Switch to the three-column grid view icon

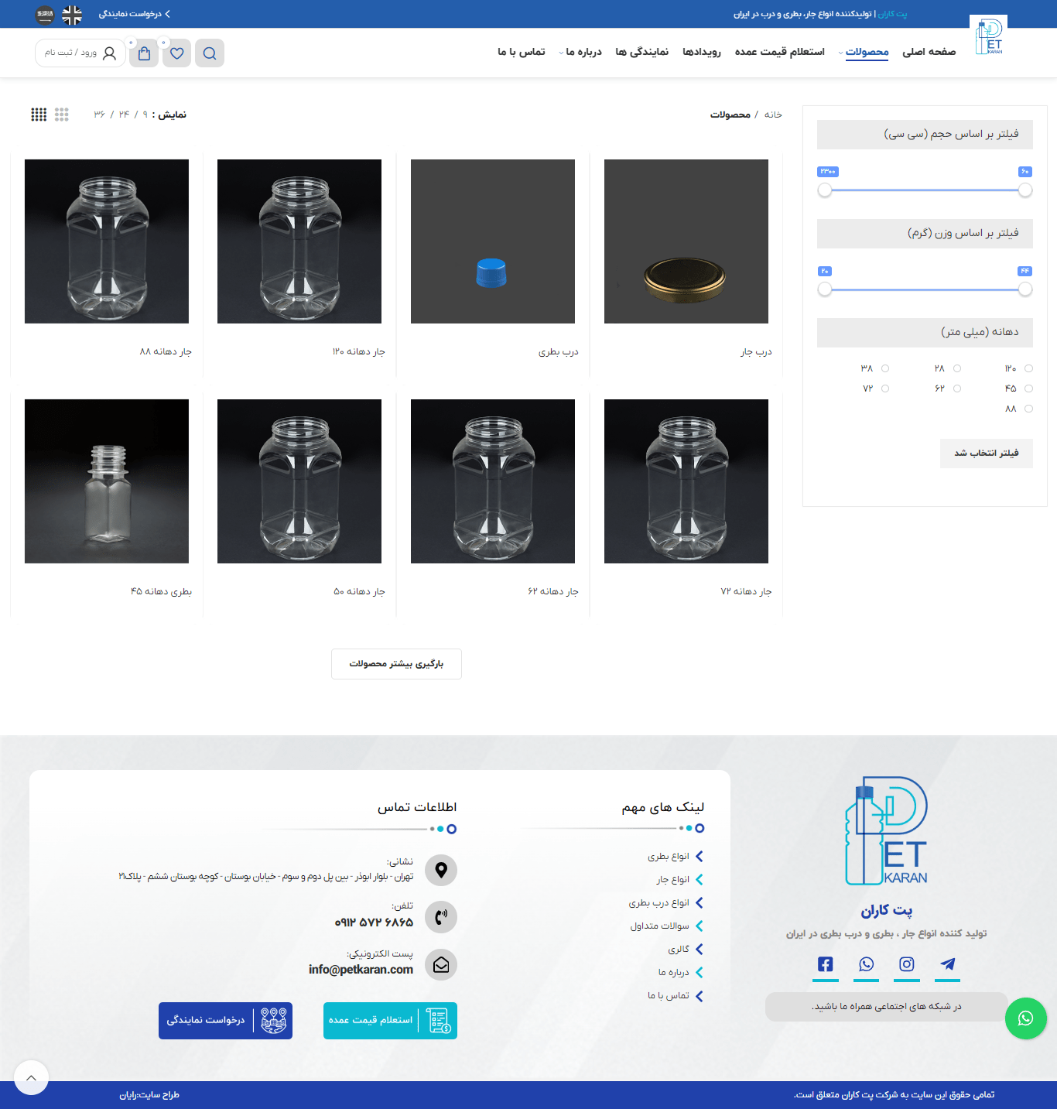pos(62,115)
